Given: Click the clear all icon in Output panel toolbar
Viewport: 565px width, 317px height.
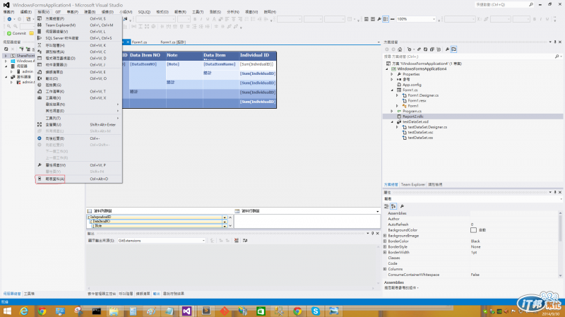Looking at the screenshot, I should pyautogui.click(x=237, y=241).
